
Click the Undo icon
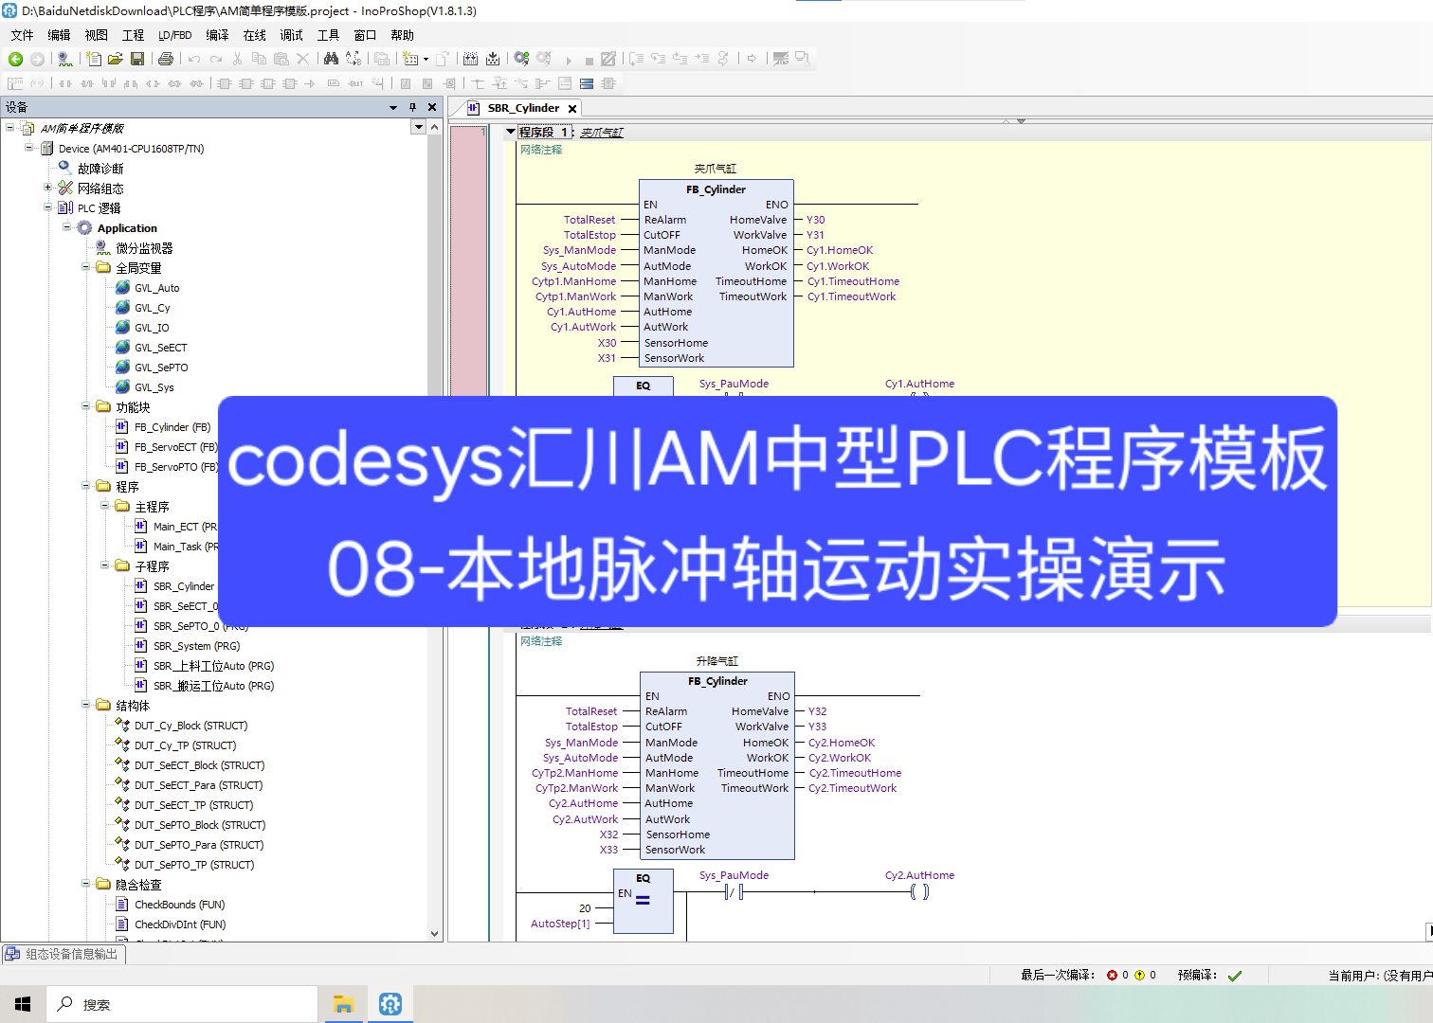(x=191, y=58)
